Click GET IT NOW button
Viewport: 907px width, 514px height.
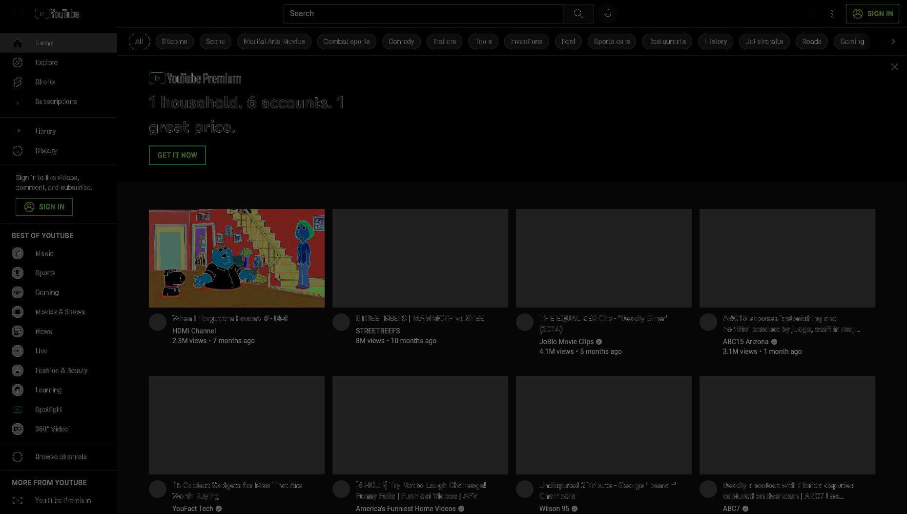[x=177, y=155]
